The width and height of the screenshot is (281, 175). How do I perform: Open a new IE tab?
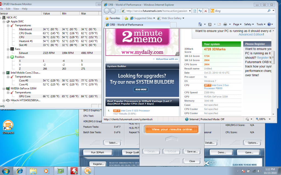[x=173, y=25]
